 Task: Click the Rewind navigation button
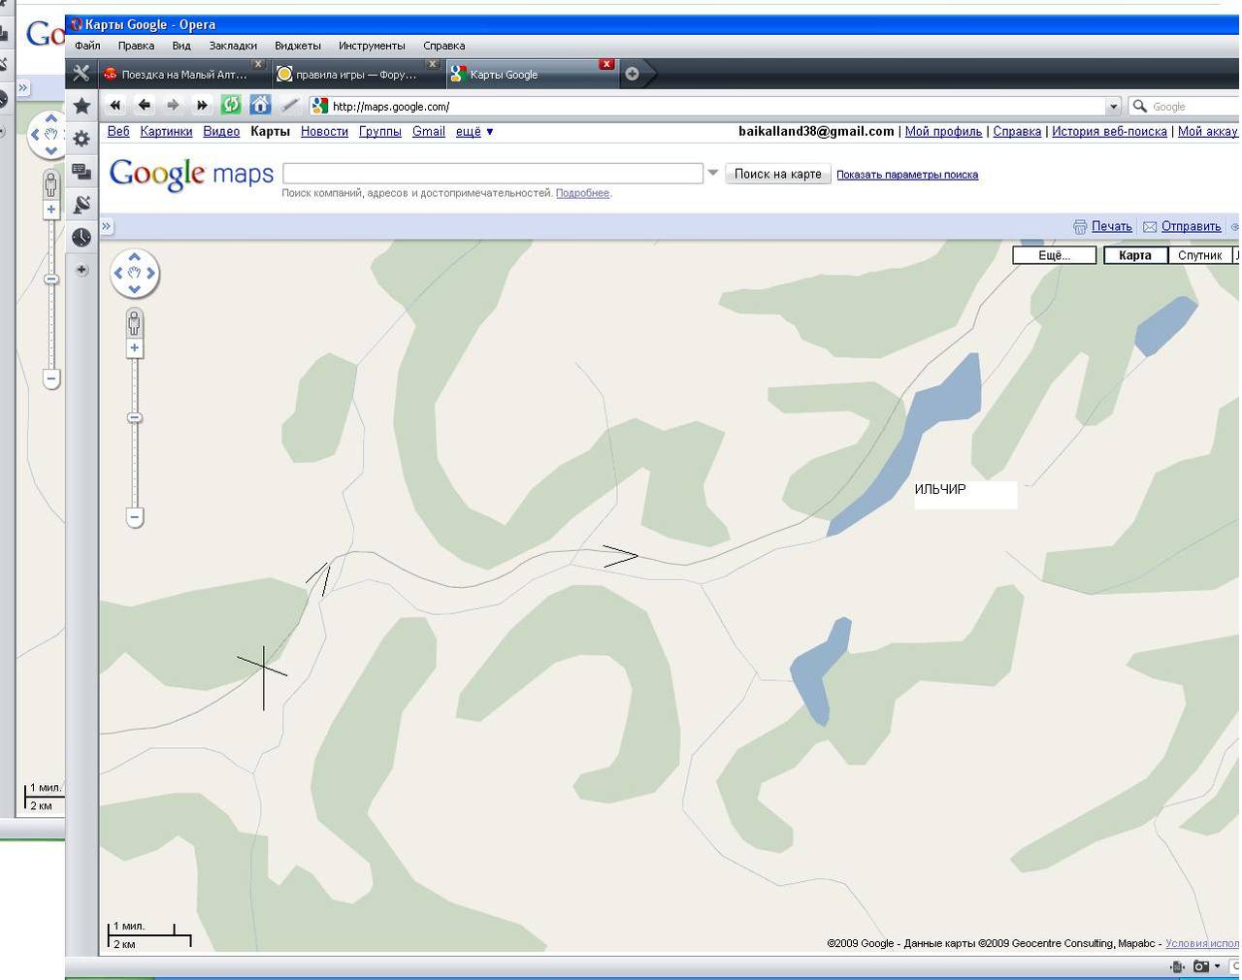pyautogui.click(x=114, y=105)
